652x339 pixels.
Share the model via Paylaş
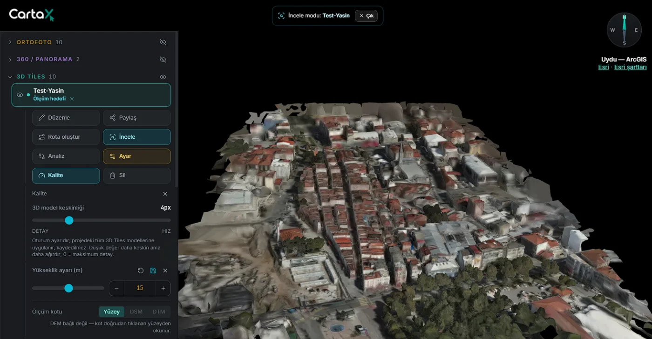(x=136, y=118)
